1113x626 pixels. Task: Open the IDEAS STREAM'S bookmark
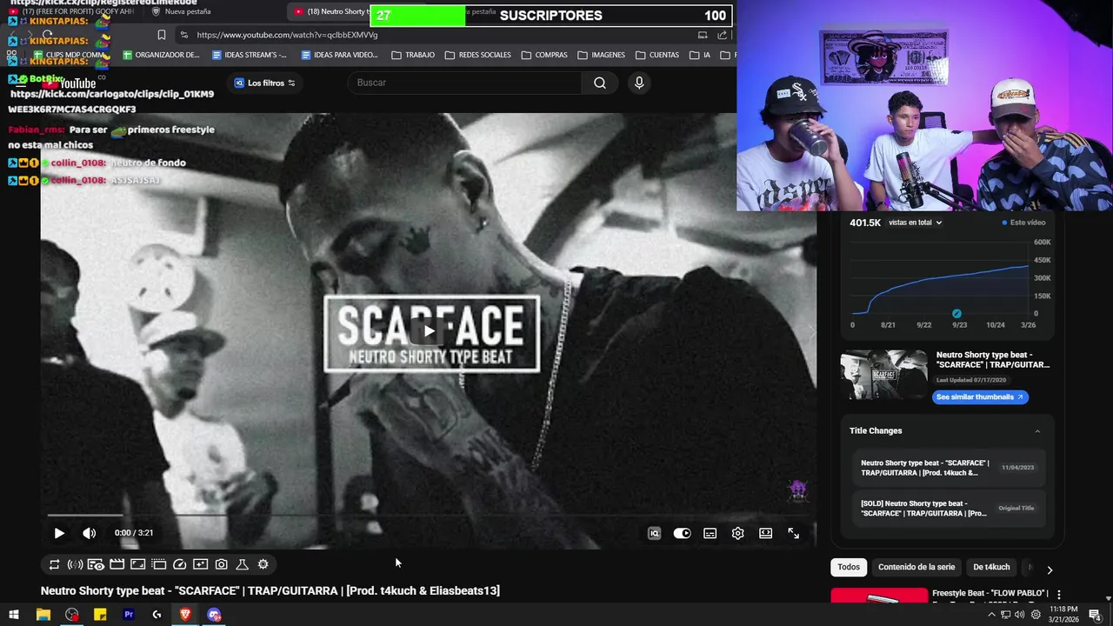pyautogui.click(x=250, y=55)
